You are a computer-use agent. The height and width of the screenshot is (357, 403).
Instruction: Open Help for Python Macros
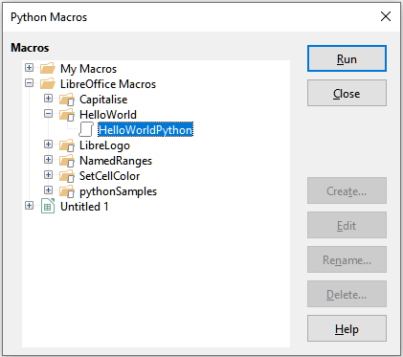347,328
